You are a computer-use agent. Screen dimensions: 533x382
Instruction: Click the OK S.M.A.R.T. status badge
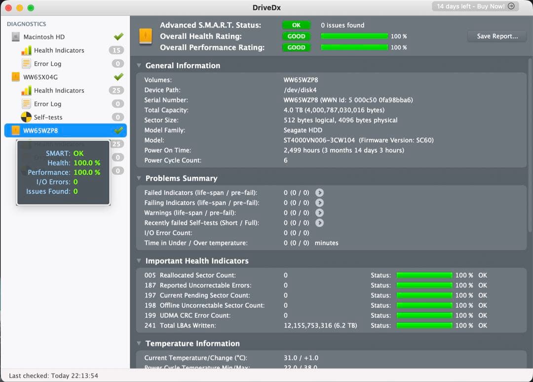[x=297, y=25]
